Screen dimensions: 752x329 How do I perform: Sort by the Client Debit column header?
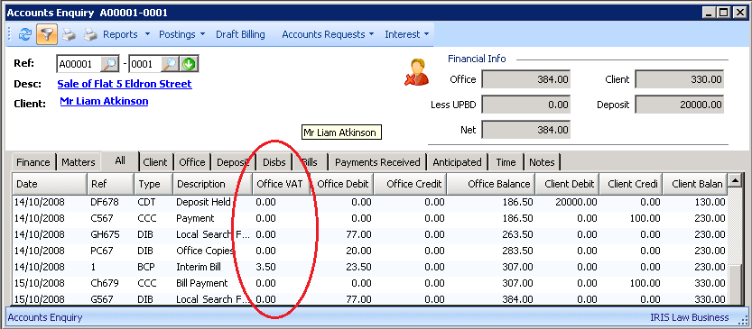567,184
